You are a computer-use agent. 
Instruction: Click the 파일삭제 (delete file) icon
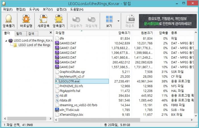click(91, 19)
